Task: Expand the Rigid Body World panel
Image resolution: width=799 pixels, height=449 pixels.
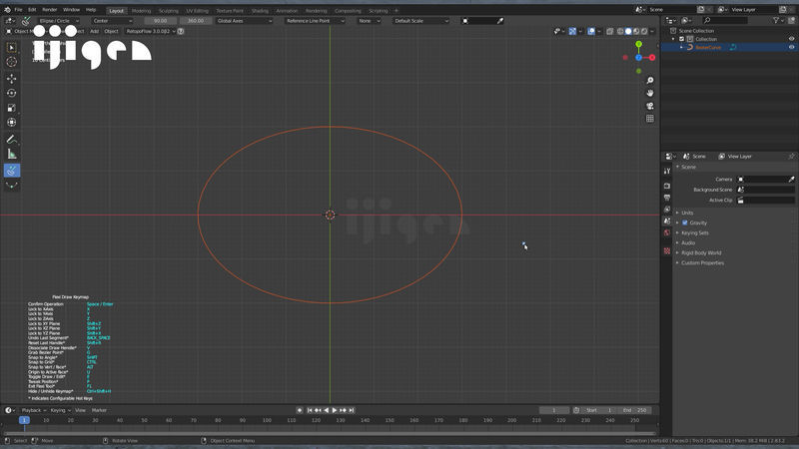Action: pos(701,253)
